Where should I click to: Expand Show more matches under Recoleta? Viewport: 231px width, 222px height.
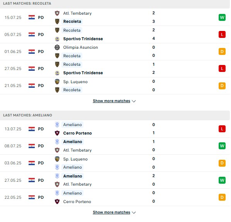pos(112,101)
